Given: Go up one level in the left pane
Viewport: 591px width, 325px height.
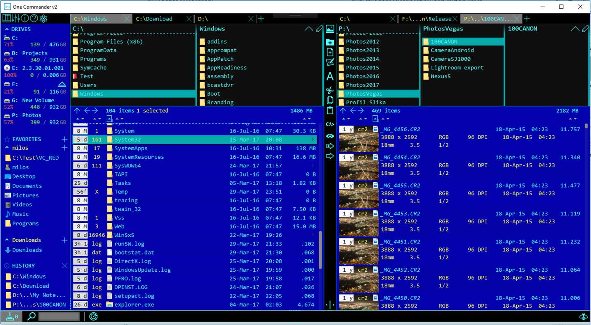Looking at the screenshot, I should click(77, 110).
